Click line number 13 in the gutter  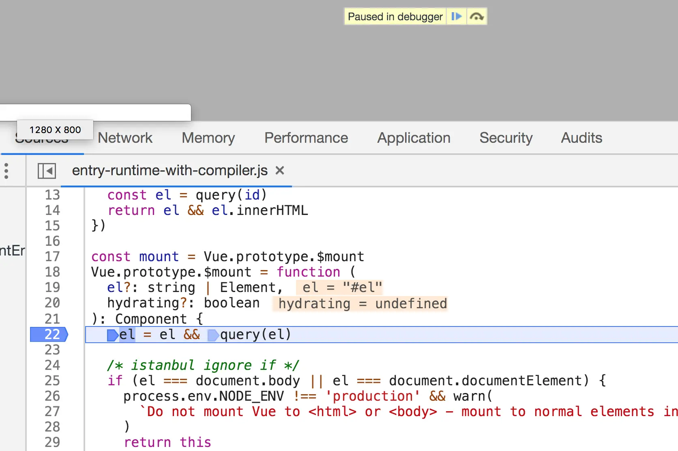pyautogui.click(x=52, y=195)
